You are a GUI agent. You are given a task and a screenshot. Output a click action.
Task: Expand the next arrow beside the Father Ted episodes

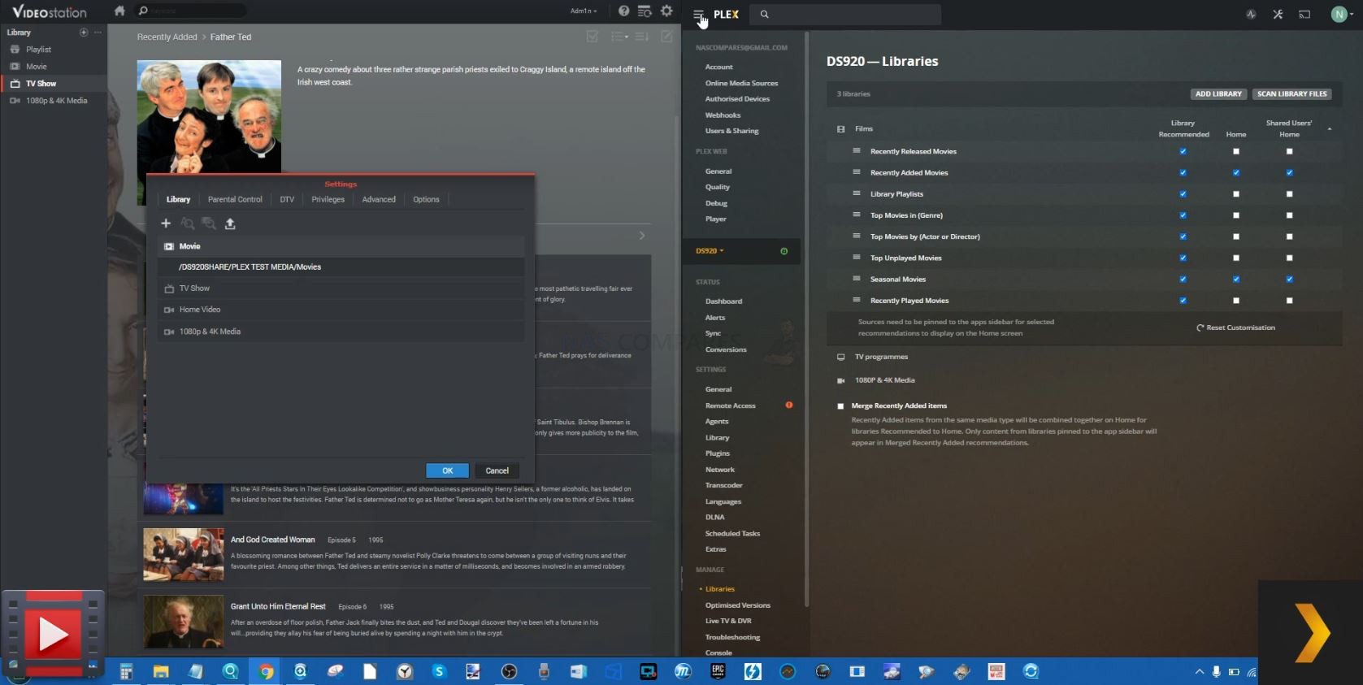(x=642, y=236)
